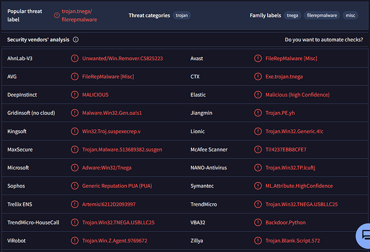Viewport: 370px width, 252px height.
Task: Click the warning icon beside Elastic's detection
Action: click(257, 95)
